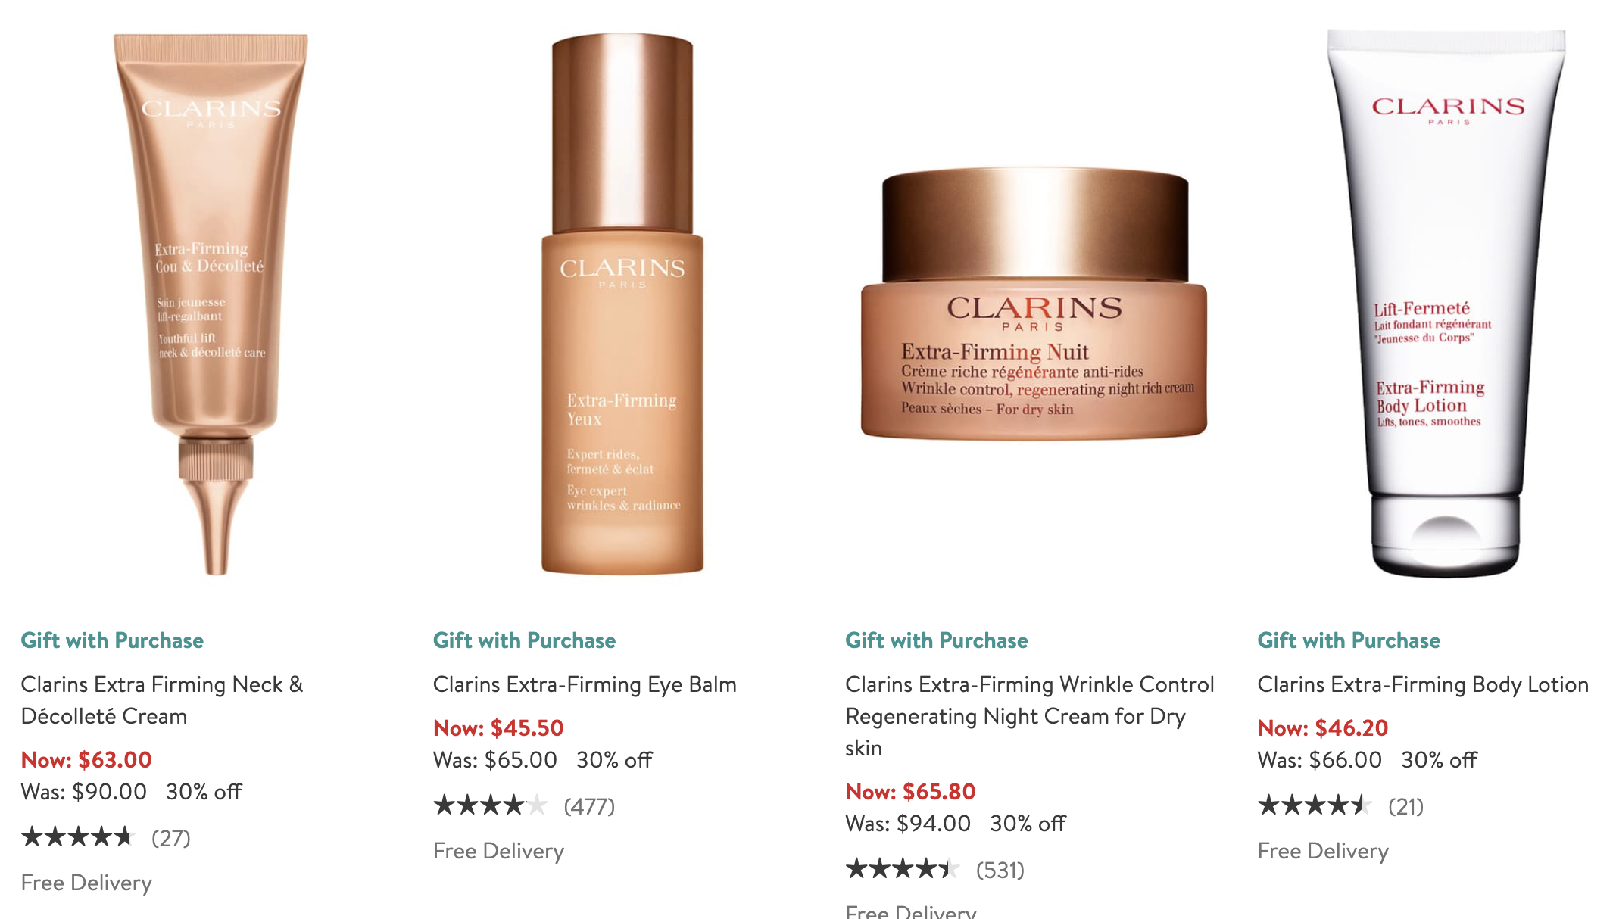The image size is (1616, 919).
Task: Open Wrinkle Control Regenerating Night Cream title
Action: [1030, 716]
